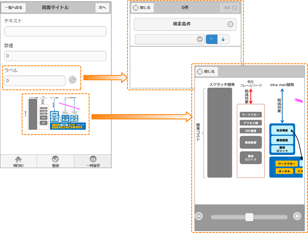Select descending sort down-arrow button
This screenshot has width=308, height=233.
tap(223, 39)
